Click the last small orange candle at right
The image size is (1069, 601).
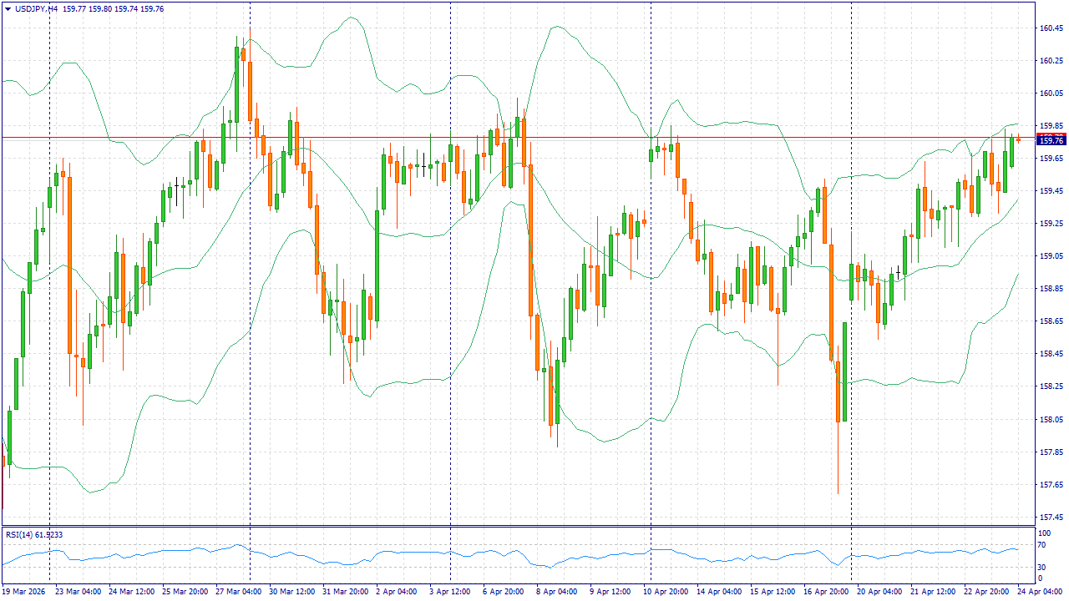pyautogui.click(x=1018, y=139)
